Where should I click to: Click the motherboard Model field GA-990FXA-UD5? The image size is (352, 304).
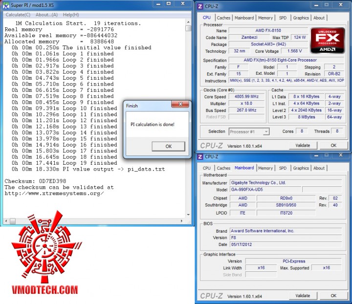point(265,190)
